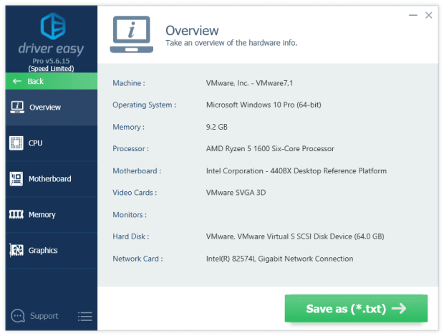Click the AMD Ryzen 5 1600 processor text
Viewport: 444px width, 336px height.
270,149
